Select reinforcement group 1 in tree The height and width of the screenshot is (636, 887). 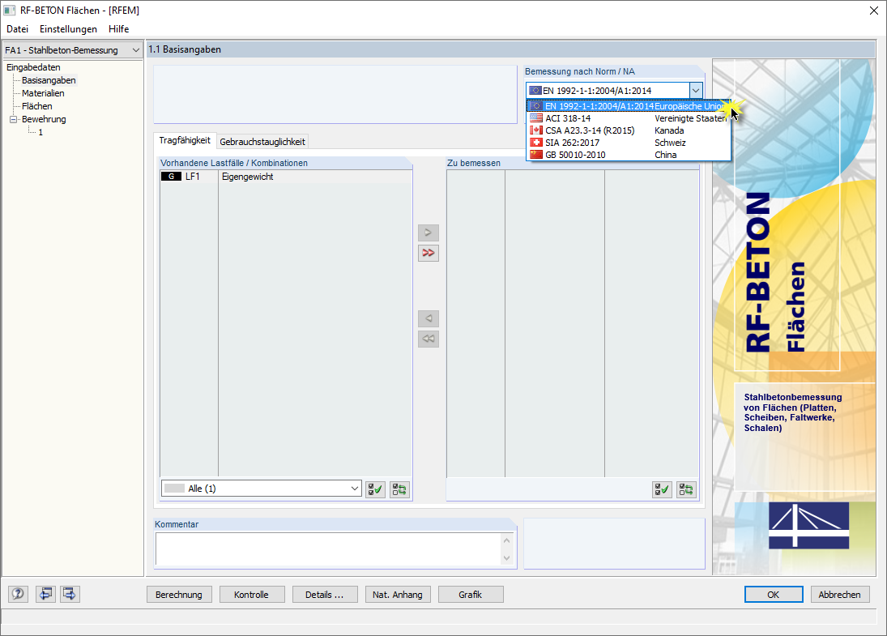click(x=41, y=132)
